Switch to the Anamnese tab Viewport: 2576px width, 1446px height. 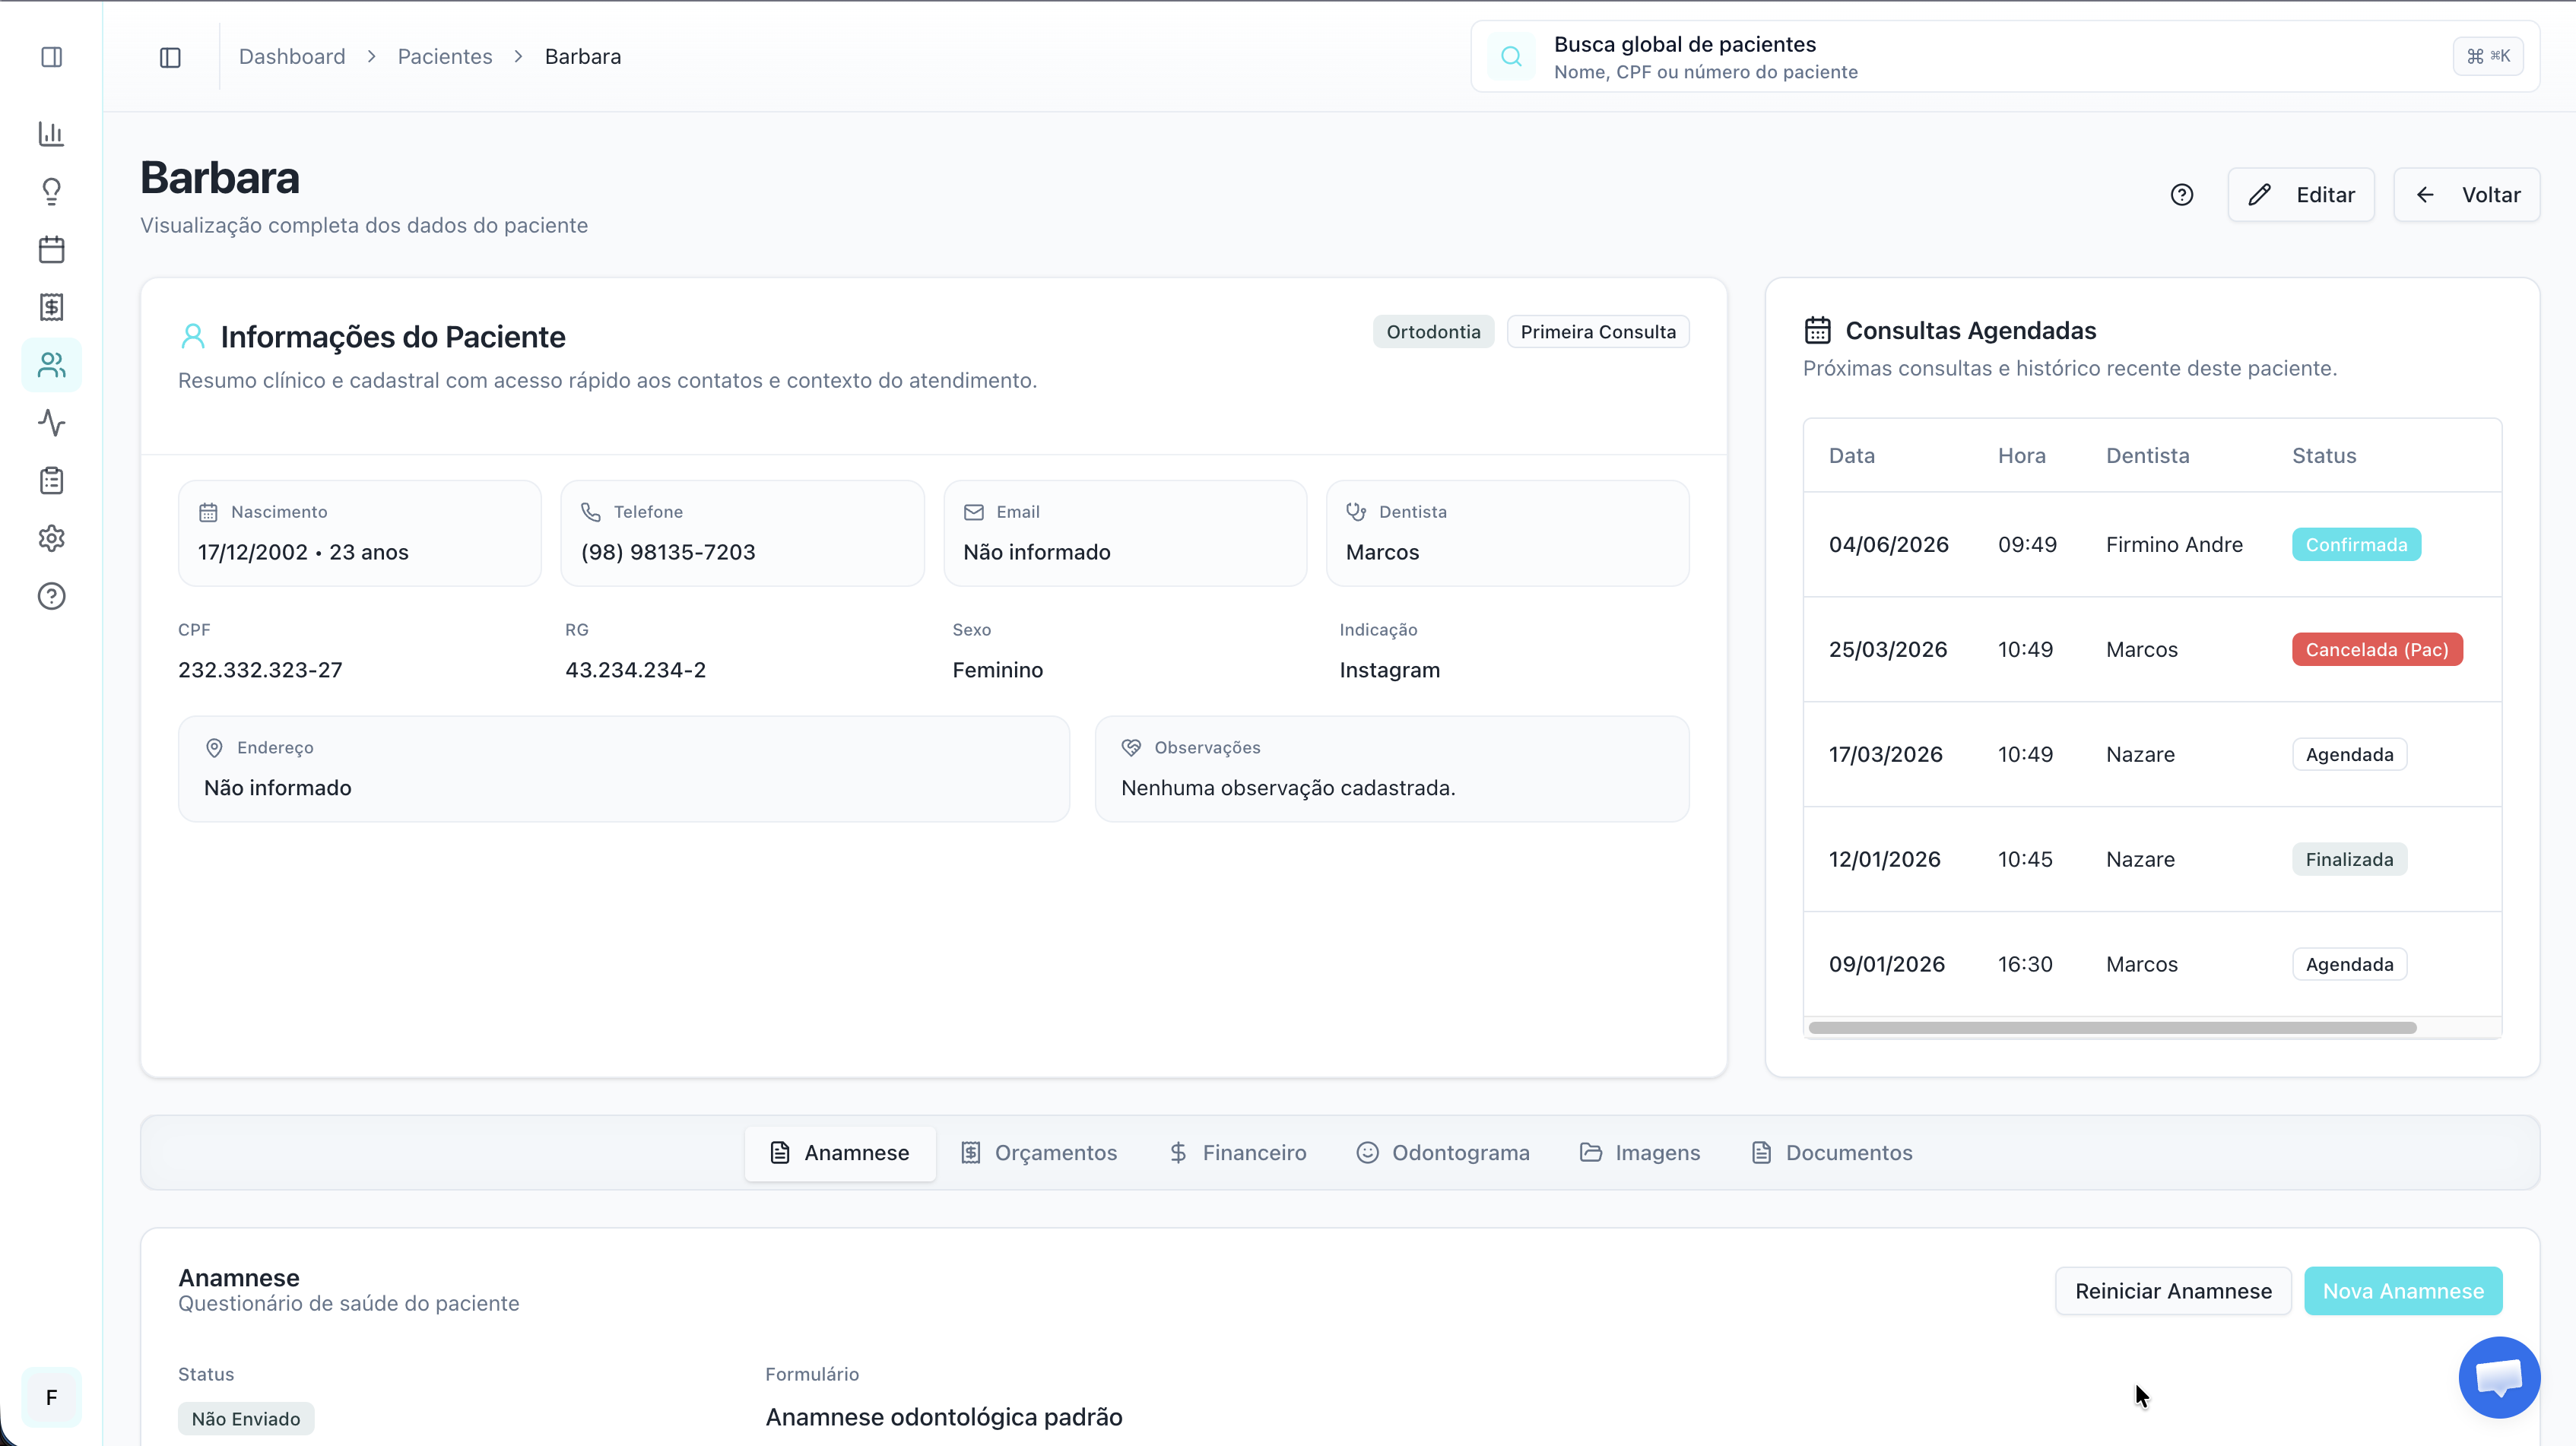(840, 1153)
